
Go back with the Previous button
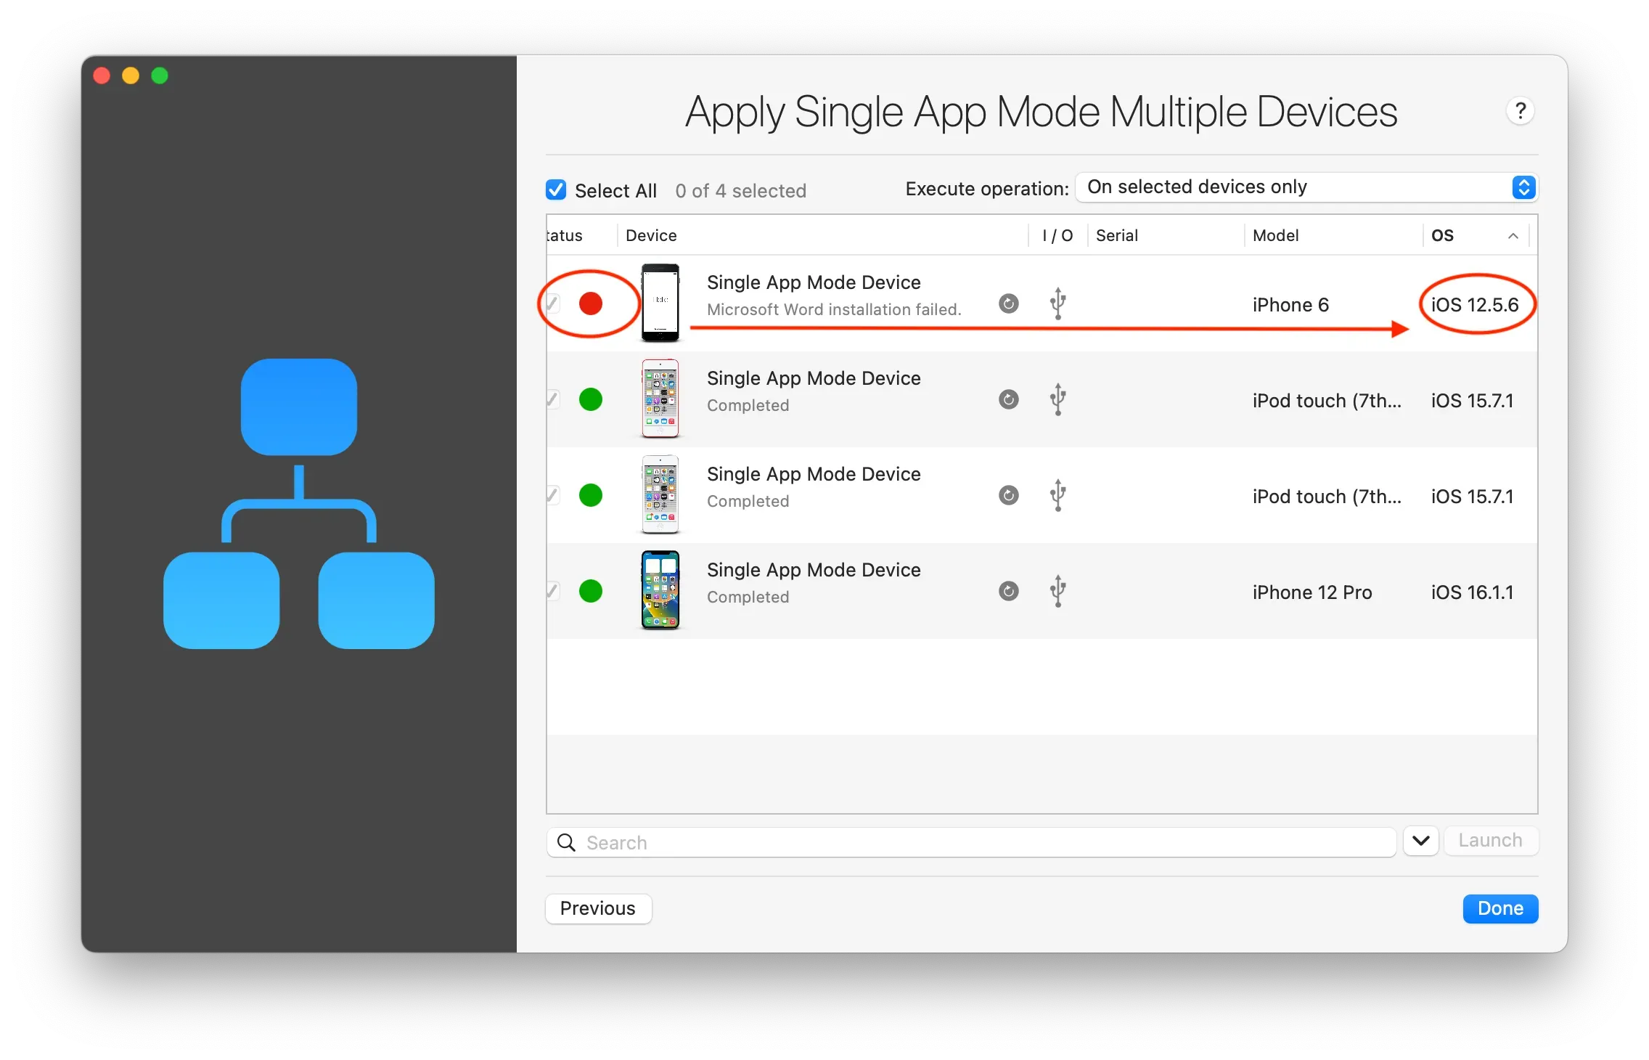[598, 908]
